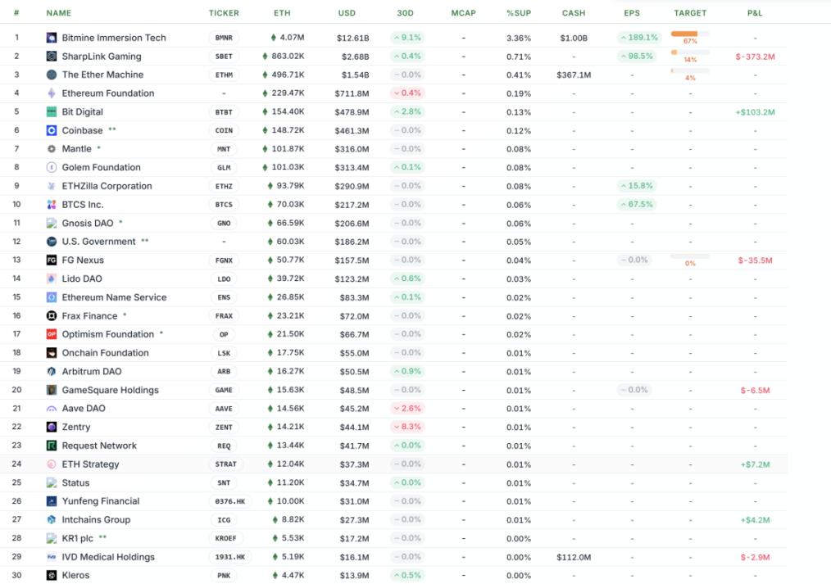Click the $-35.5M P&L for FG Nexus
The height and width of the screenshot is (584, 831).
point(755,260)
